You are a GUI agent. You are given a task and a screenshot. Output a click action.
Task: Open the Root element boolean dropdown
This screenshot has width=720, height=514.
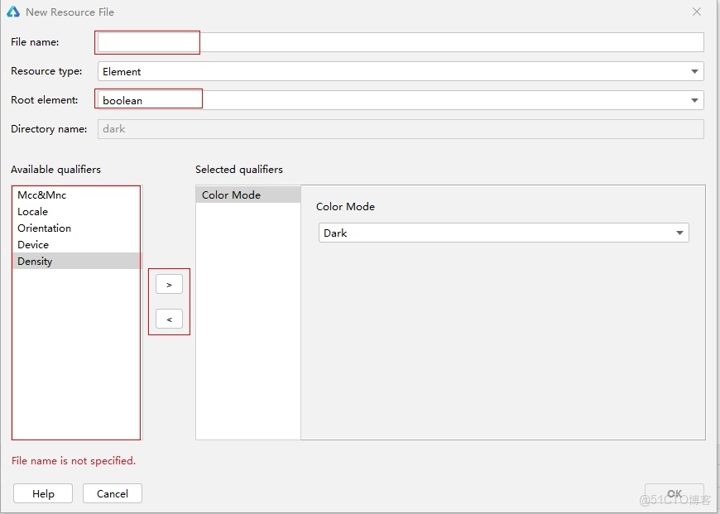401,100
